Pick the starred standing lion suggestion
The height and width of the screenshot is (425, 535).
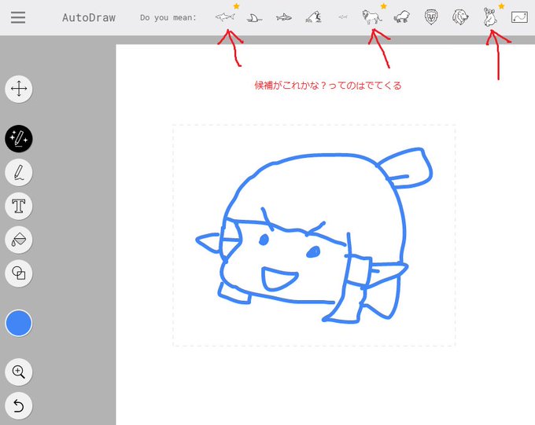[371, 17]
